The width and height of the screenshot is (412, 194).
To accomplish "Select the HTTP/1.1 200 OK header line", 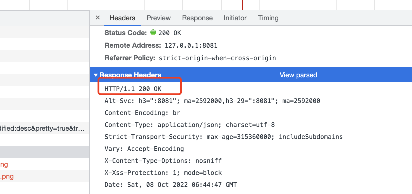I will 133,88.
